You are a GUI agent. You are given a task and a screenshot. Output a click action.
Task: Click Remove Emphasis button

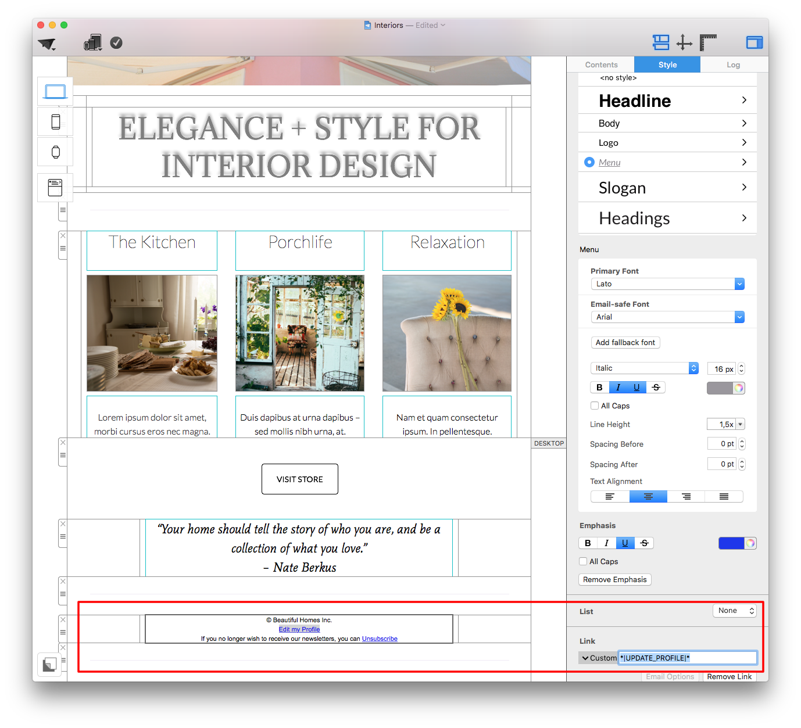point(615,580)
